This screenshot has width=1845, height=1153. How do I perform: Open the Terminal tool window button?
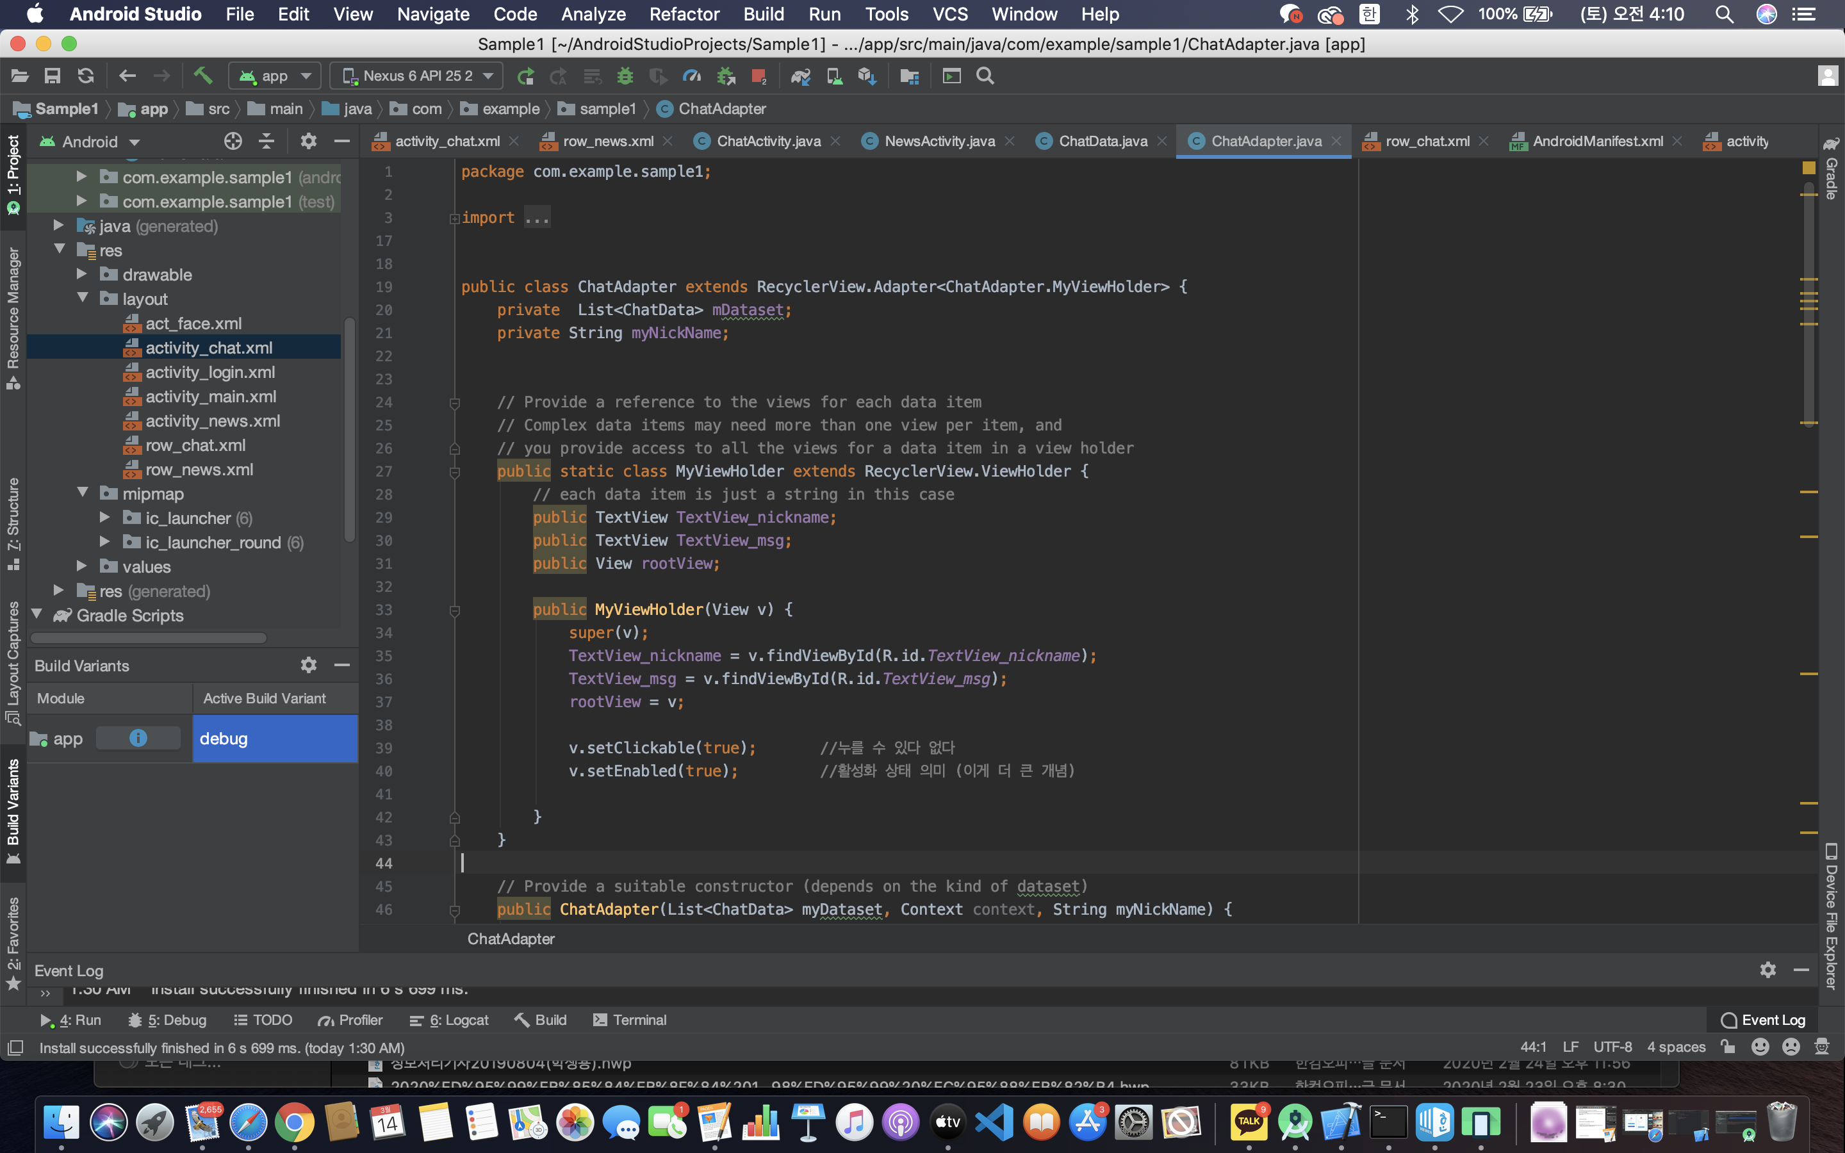pyautogui.click(x=630, y=1020)
